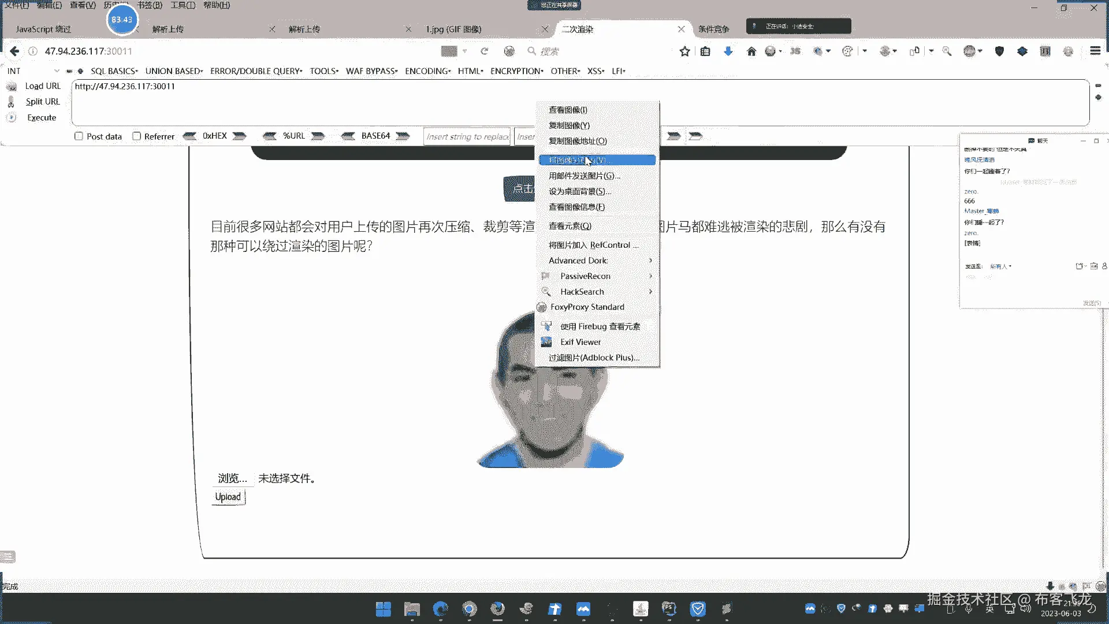The height and width of the screenshot is (624, 1109).
Task: Expand the SQL BASICS dropdown
Action: point(114,71)
